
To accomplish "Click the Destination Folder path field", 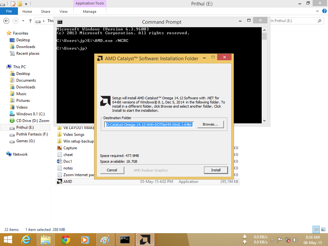I will pyautogui.click(x=149, y=125).
